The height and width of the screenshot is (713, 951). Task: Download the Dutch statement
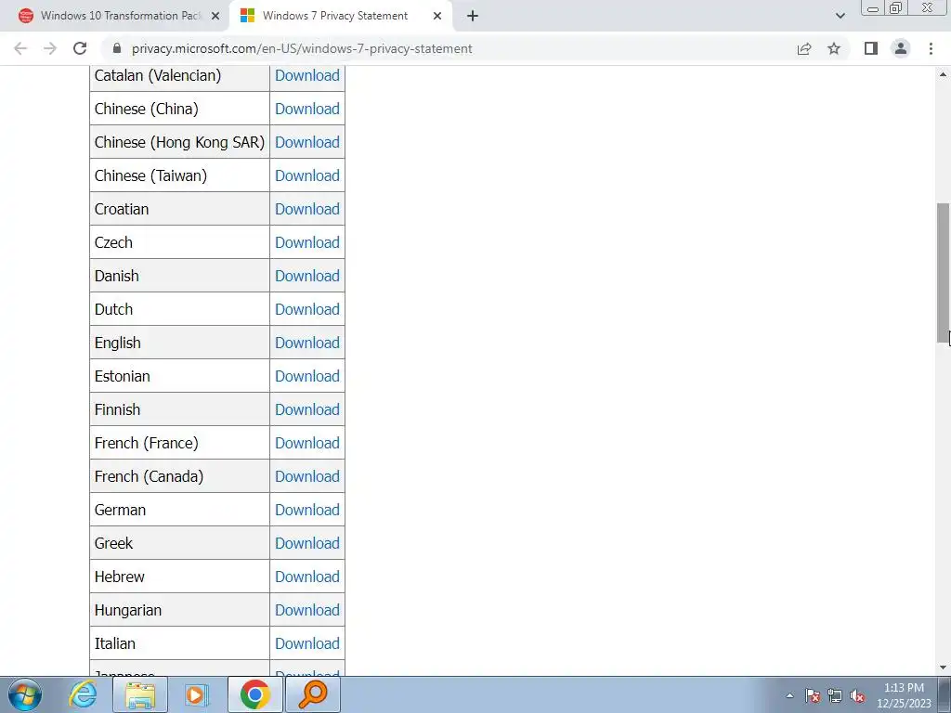tap(306, 308)
